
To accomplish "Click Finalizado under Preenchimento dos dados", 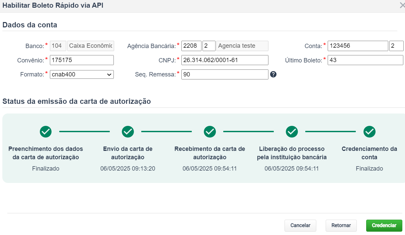I will [46, 169].
